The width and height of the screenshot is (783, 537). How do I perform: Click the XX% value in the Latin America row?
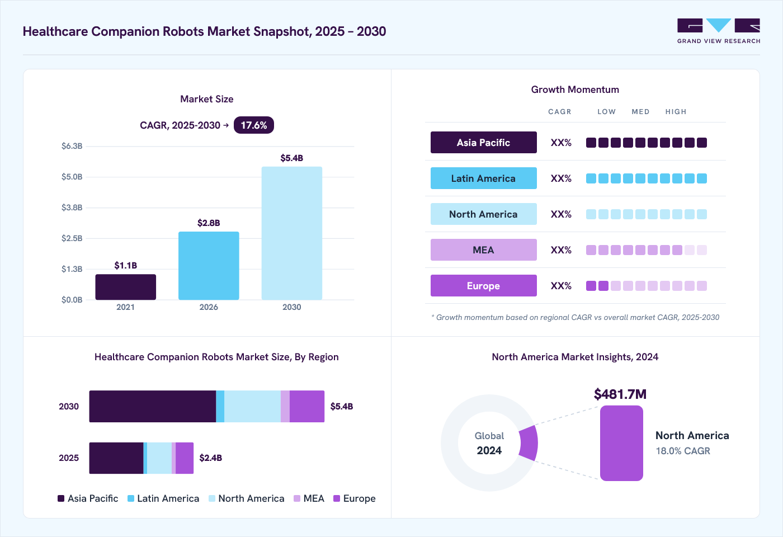point(561,178)
